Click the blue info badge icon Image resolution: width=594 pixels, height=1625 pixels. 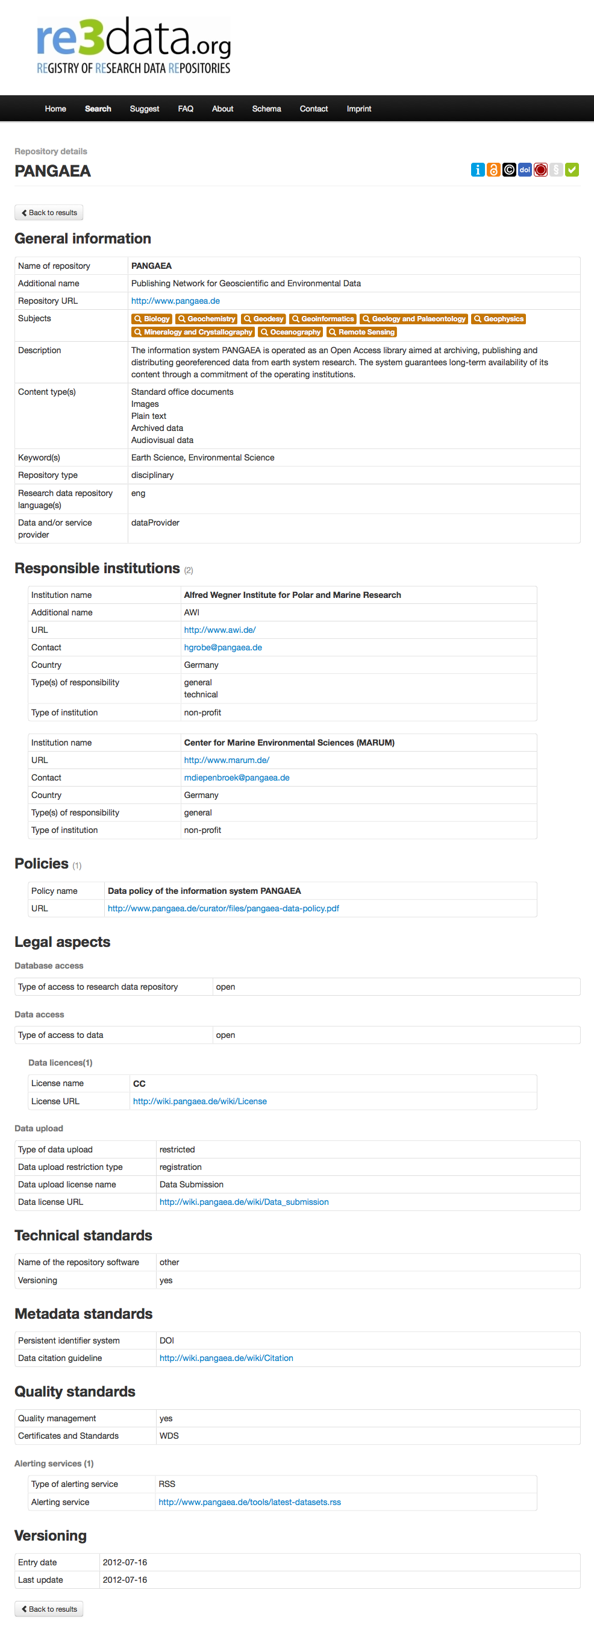point(477,170)
